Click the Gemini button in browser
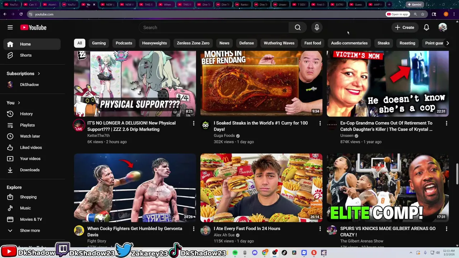This screenshot has width=459, height=258. coord(414,5)
